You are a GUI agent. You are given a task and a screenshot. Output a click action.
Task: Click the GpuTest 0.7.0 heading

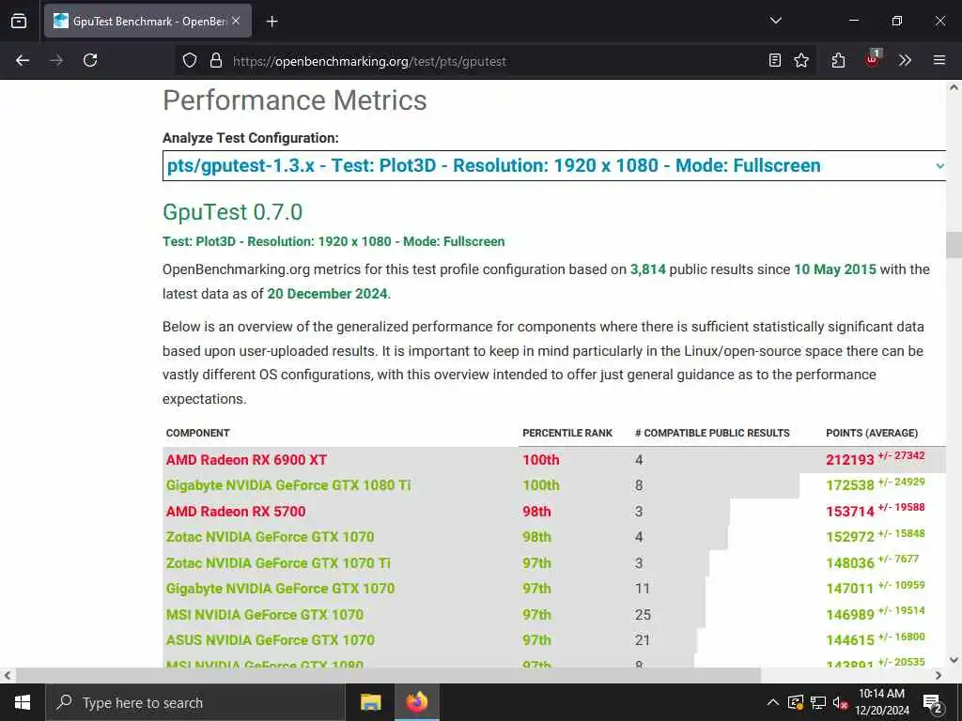233,212
